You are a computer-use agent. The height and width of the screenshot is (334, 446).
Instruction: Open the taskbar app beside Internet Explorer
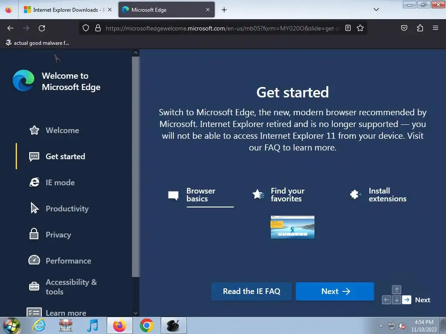pos(66,325)
